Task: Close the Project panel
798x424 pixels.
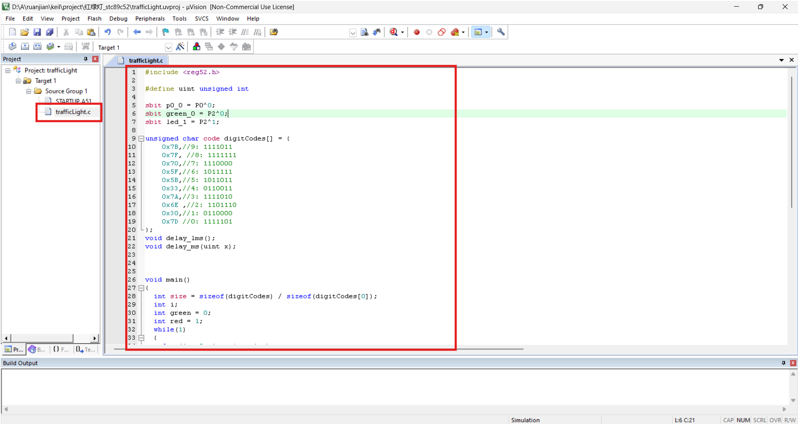Action: click(95, 59)
